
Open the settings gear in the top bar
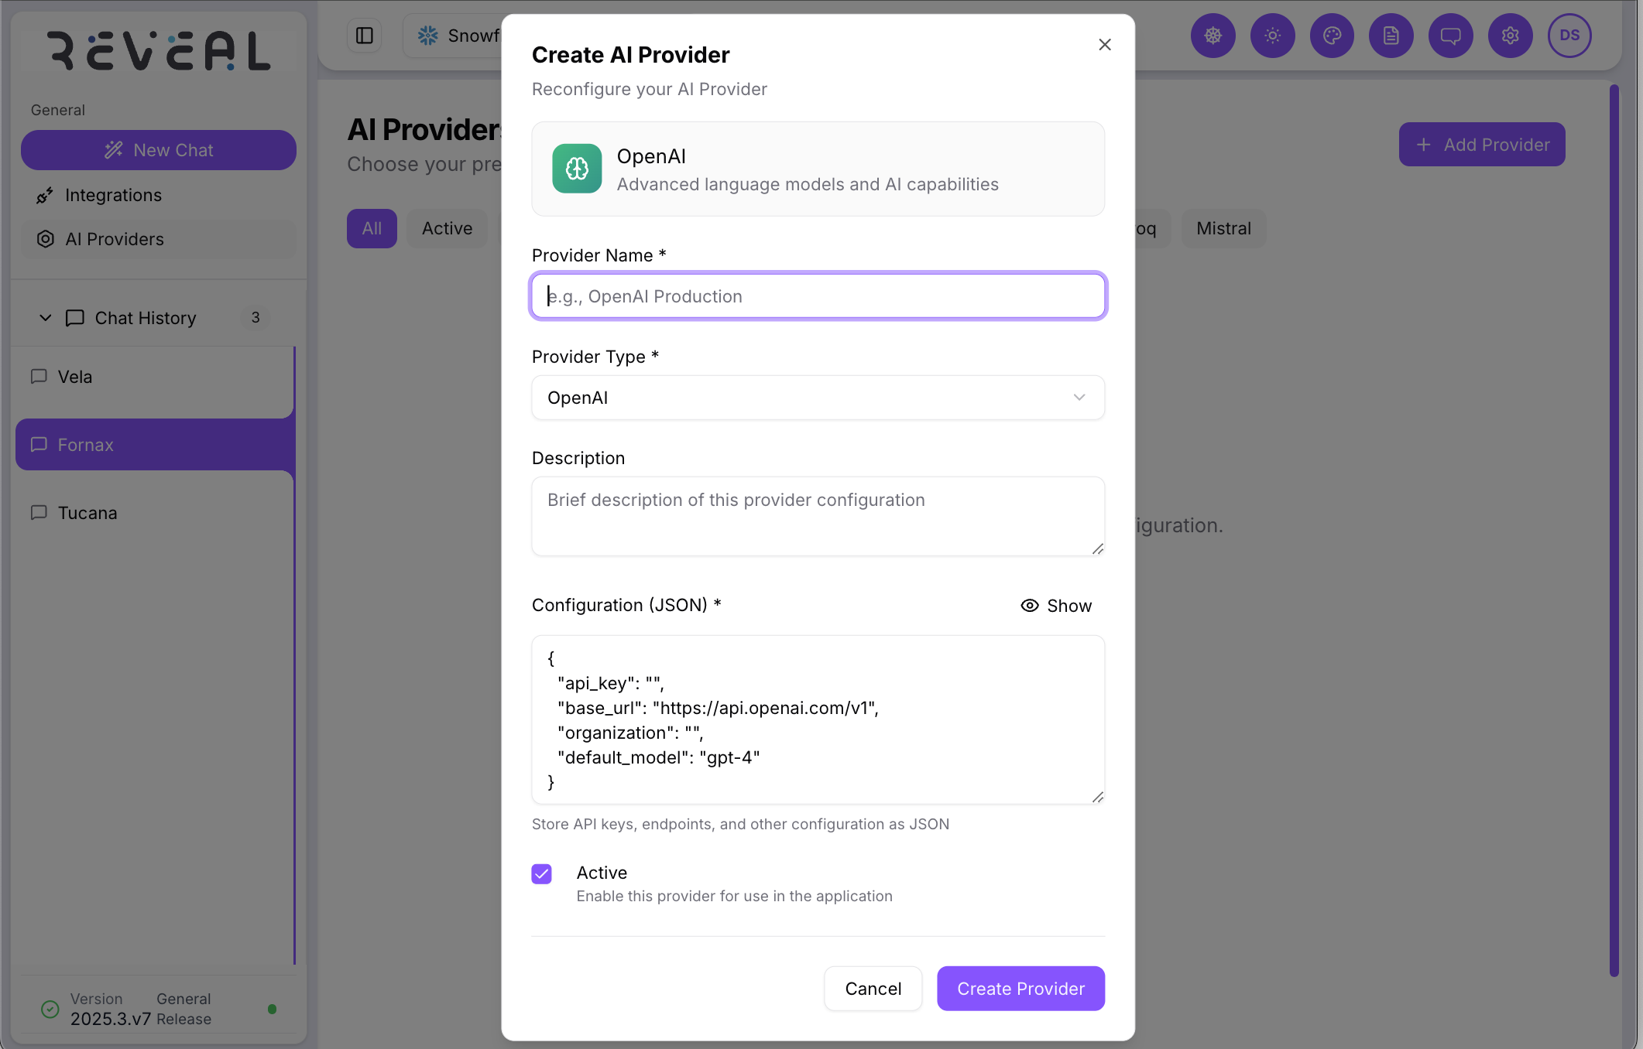(x=1510, y=36)
